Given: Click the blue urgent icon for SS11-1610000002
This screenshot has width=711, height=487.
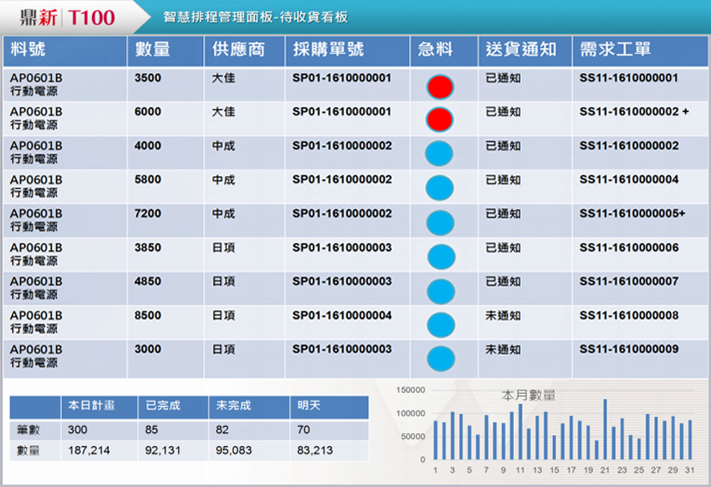Looking at the screenshot, I should click(x=439, y=153).
